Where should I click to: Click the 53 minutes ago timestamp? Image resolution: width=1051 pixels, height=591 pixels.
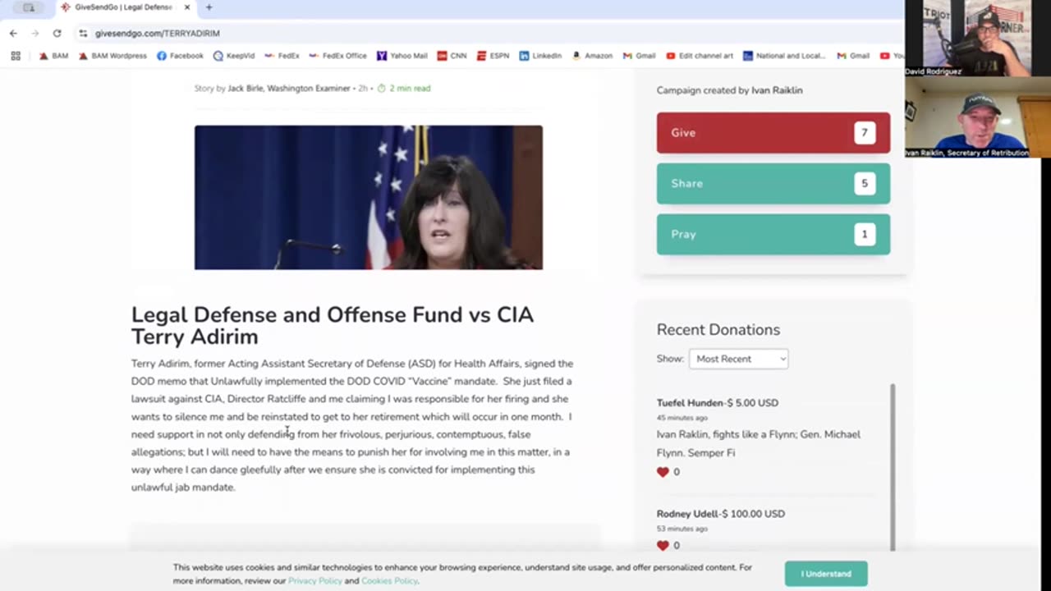682,529
